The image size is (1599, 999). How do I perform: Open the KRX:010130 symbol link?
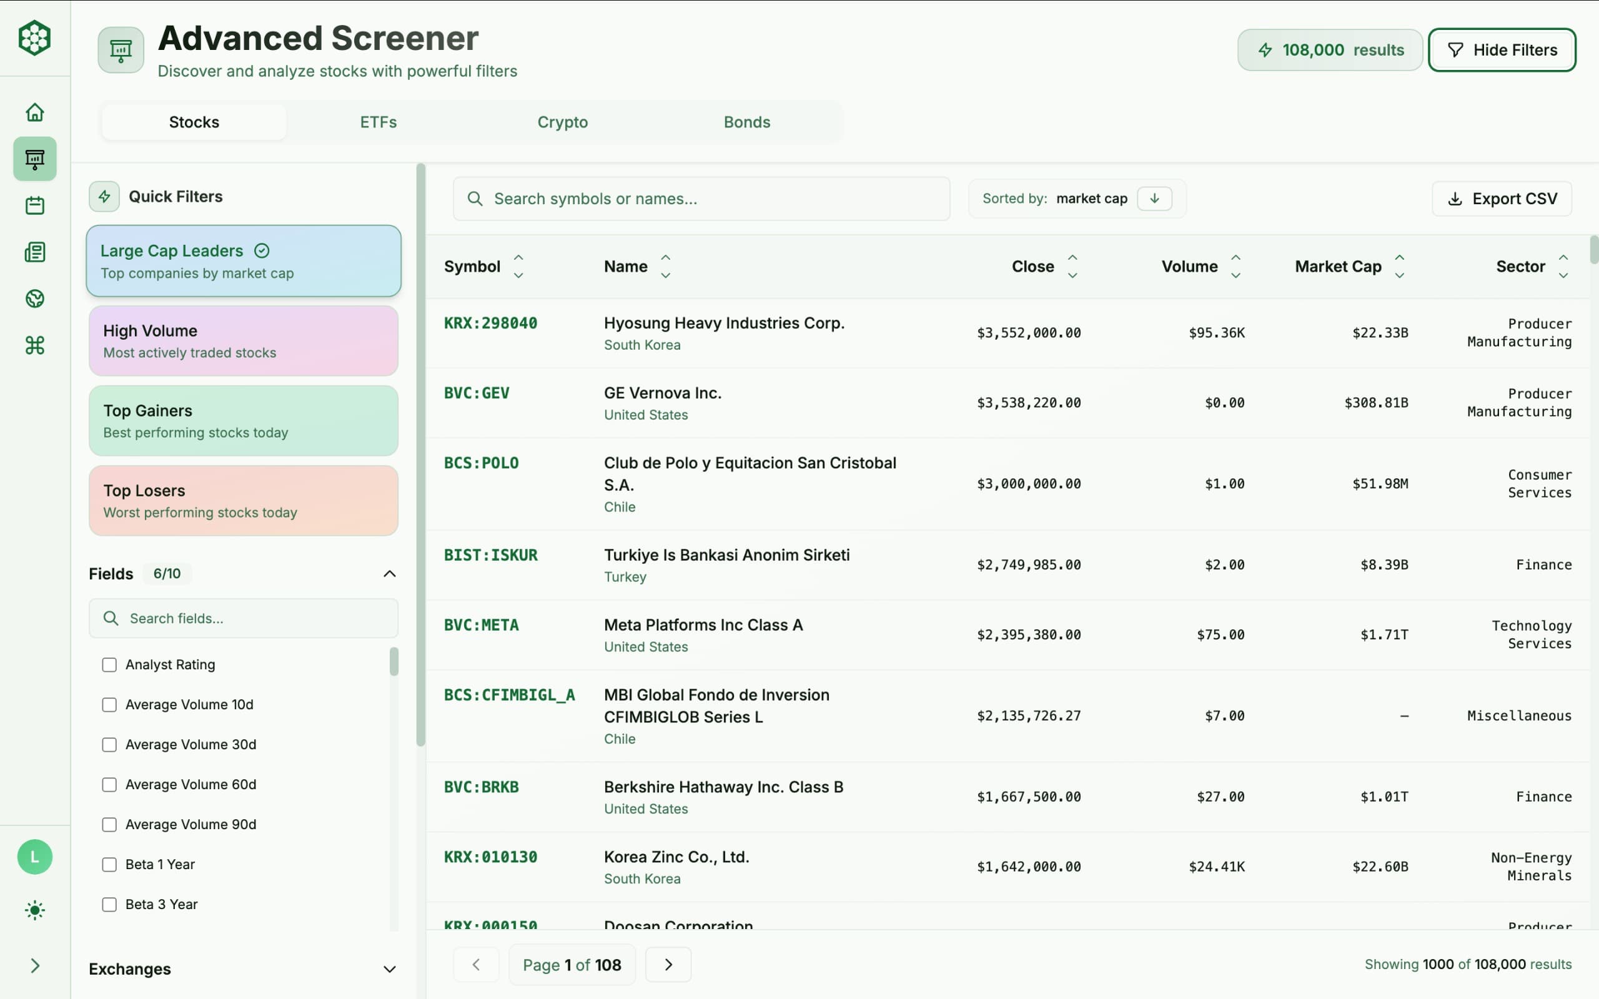click(490, 857)
